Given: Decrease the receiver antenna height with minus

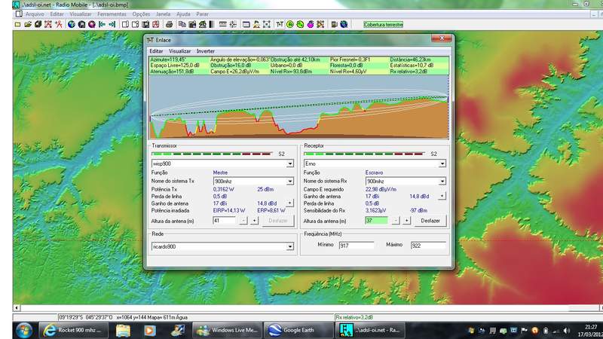Looking at the screenshot, I should [396, 221].
